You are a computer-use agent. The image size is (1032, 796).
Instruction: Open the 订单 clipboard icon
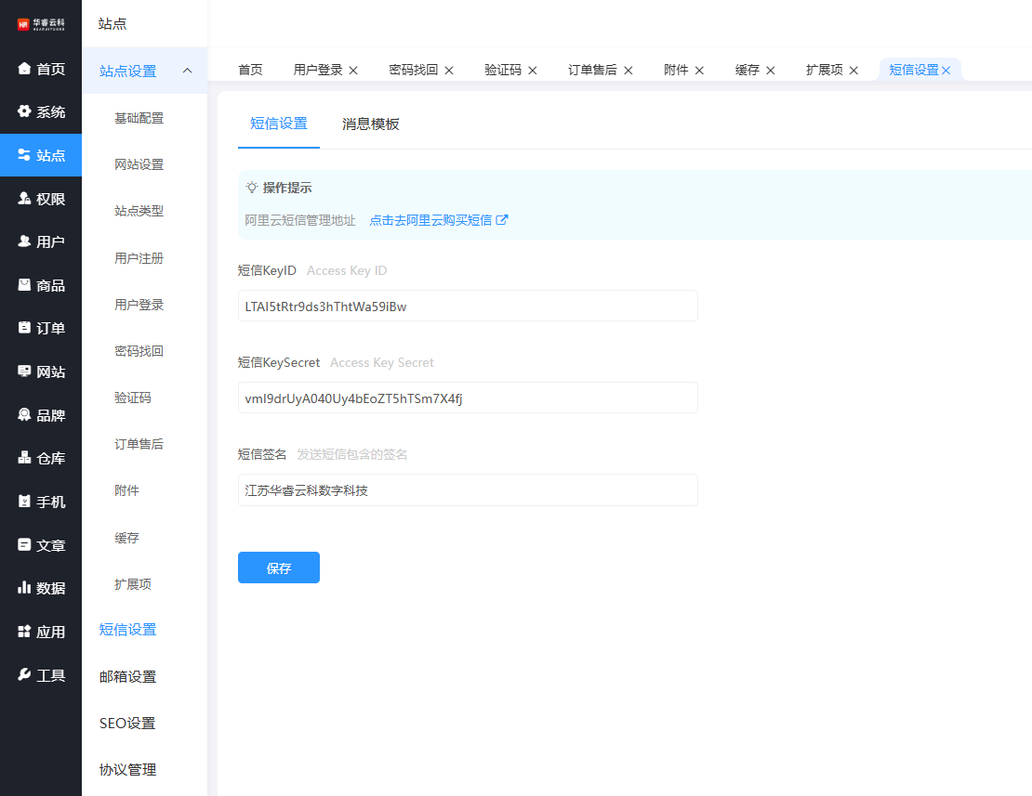[24, 328]
